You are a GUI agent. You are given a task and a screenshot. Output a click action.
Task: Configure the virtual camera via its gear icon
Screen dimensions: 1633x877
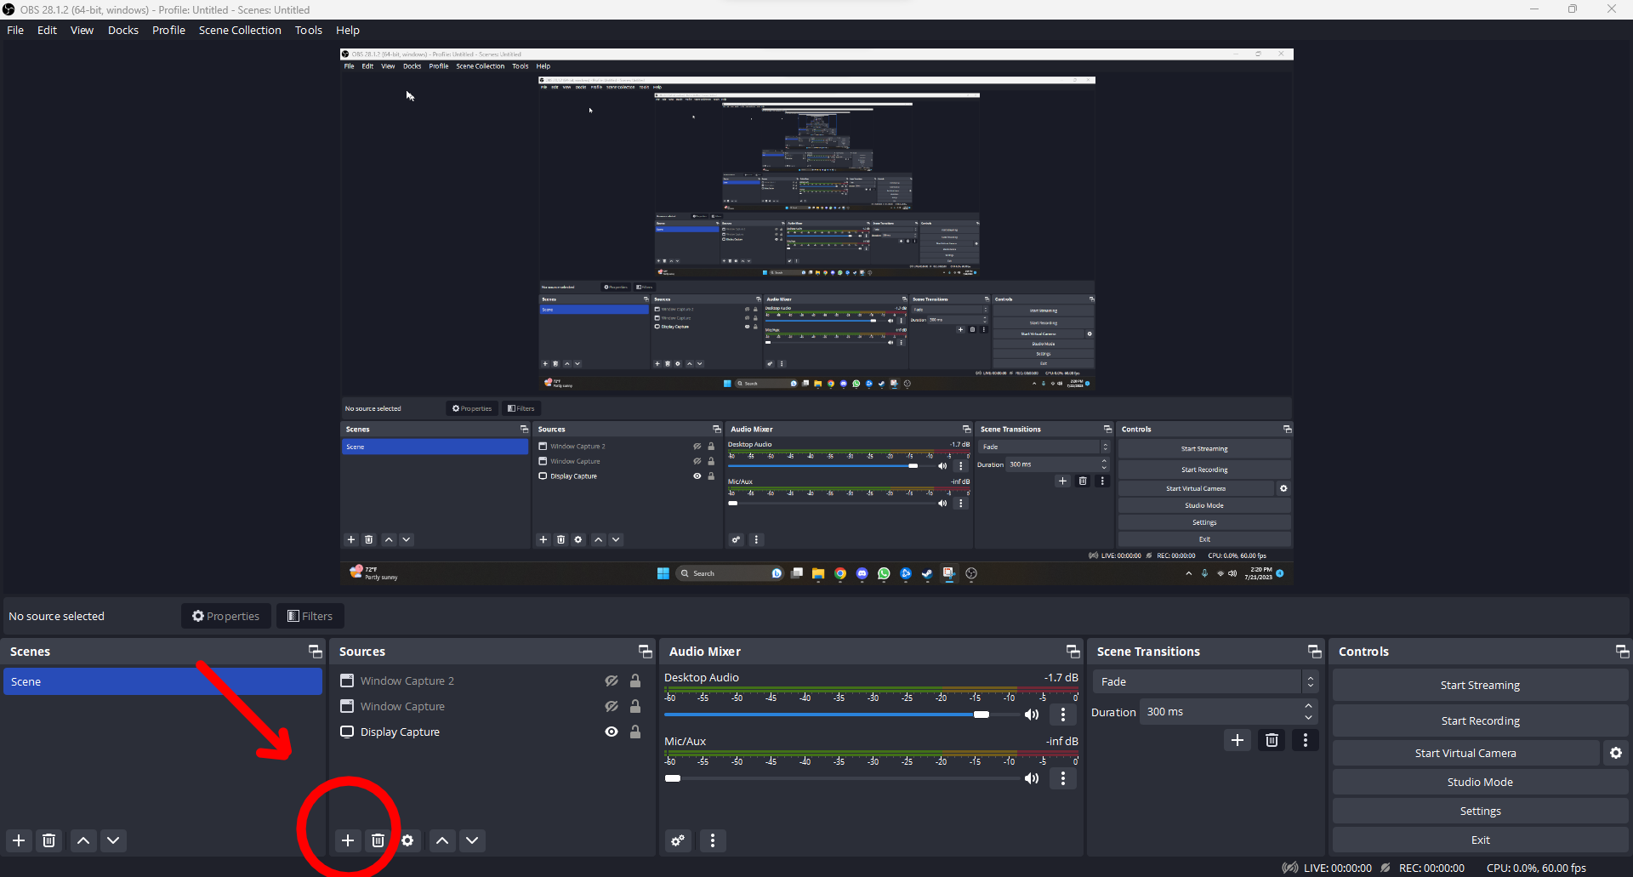point(1616,753)
